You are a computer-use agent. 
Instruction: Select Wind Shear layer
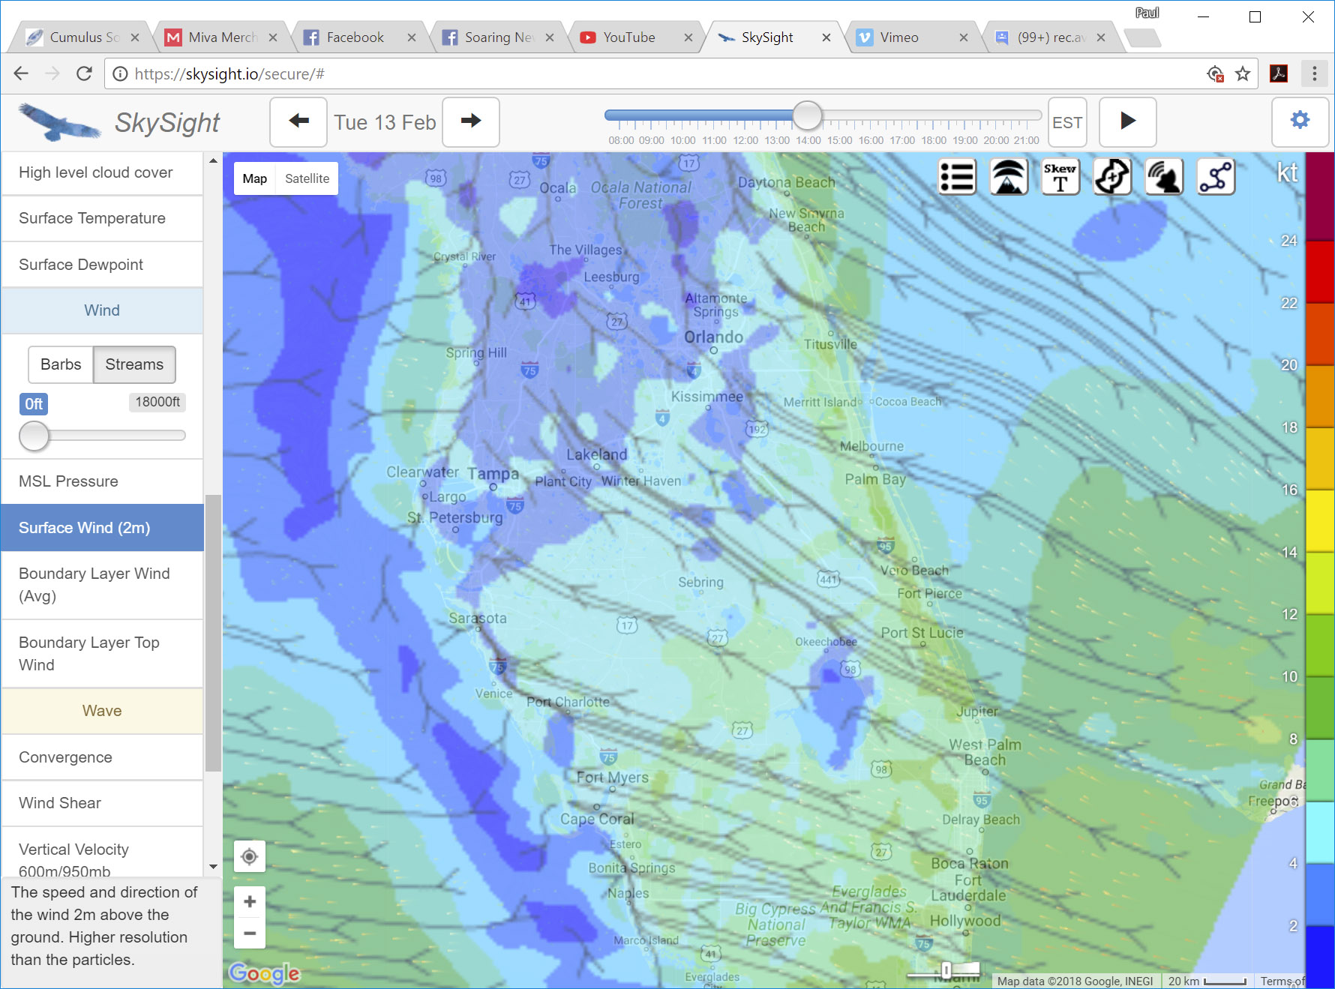click(x=102, y=803)
